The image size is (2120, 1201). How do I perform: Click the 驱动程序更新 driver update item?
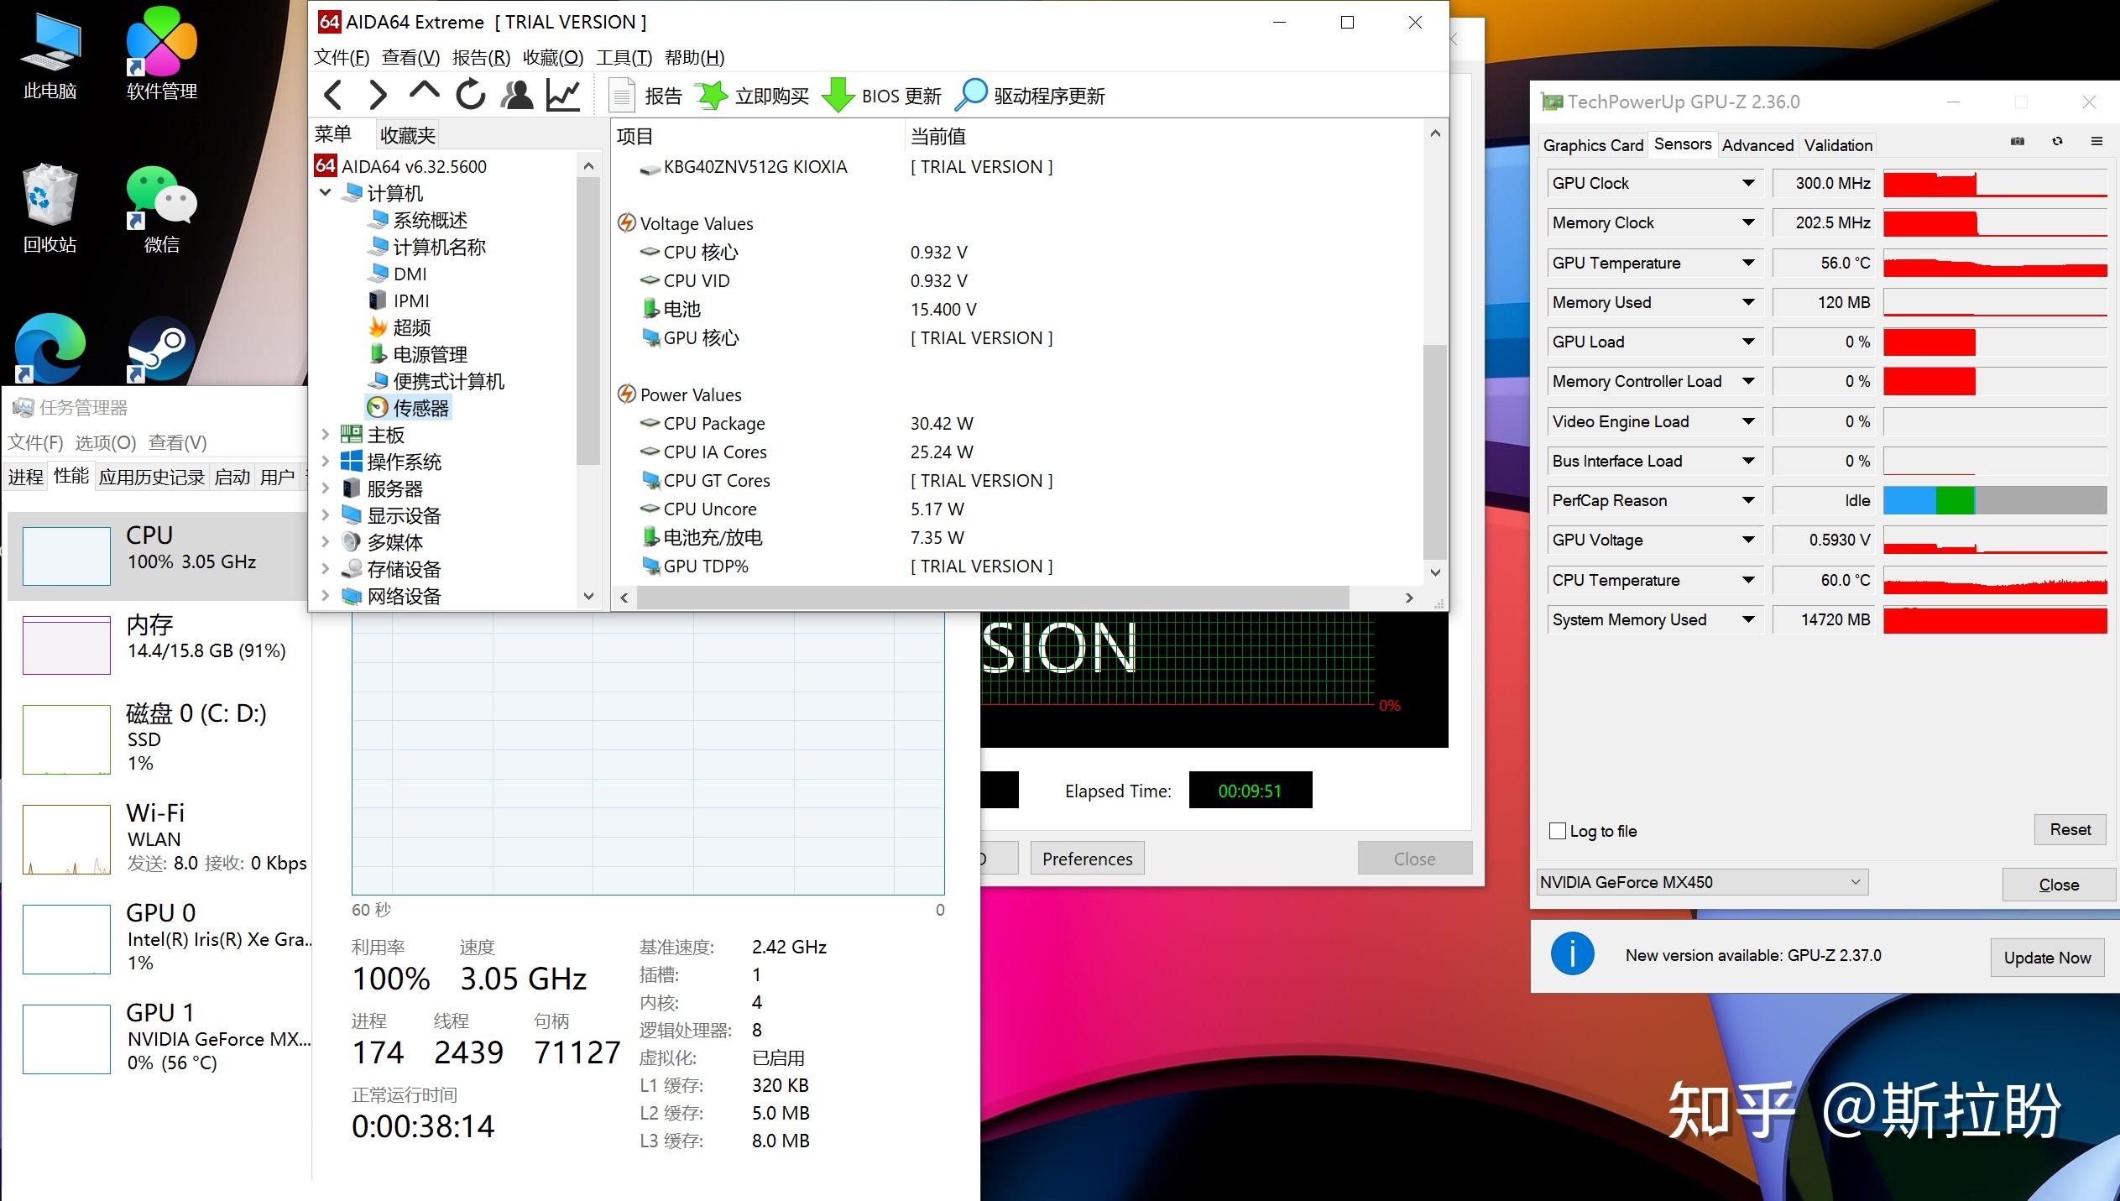1031,96
